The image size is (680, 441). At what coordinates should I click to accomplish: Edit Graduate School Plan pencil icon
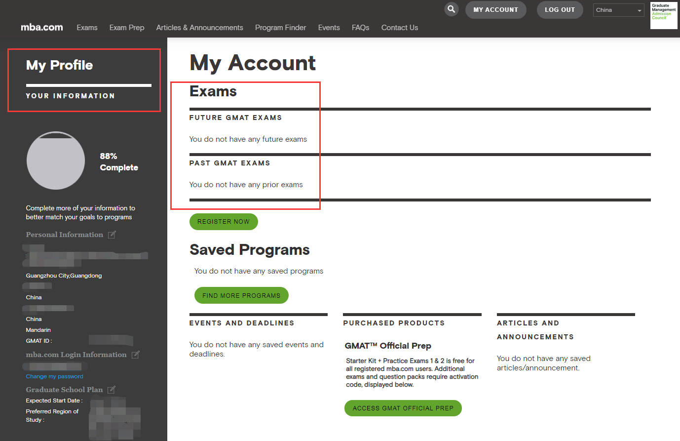pyautogui.click(x=112, y=390)
